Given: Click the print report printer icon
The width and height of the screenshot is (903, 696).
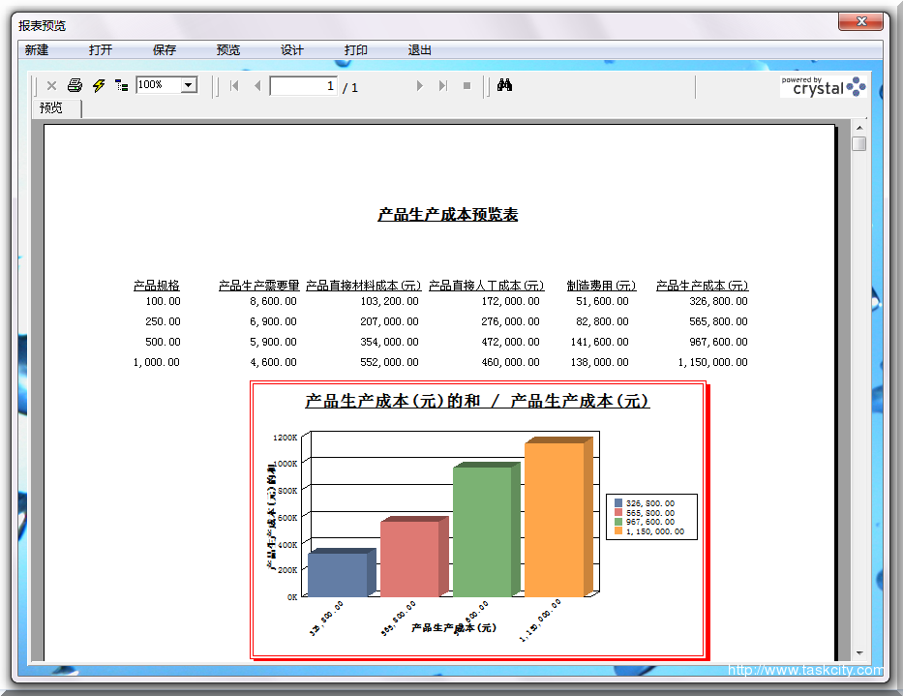Looking at the screenshot, I should pyautogui.click(x=75, y=86).
